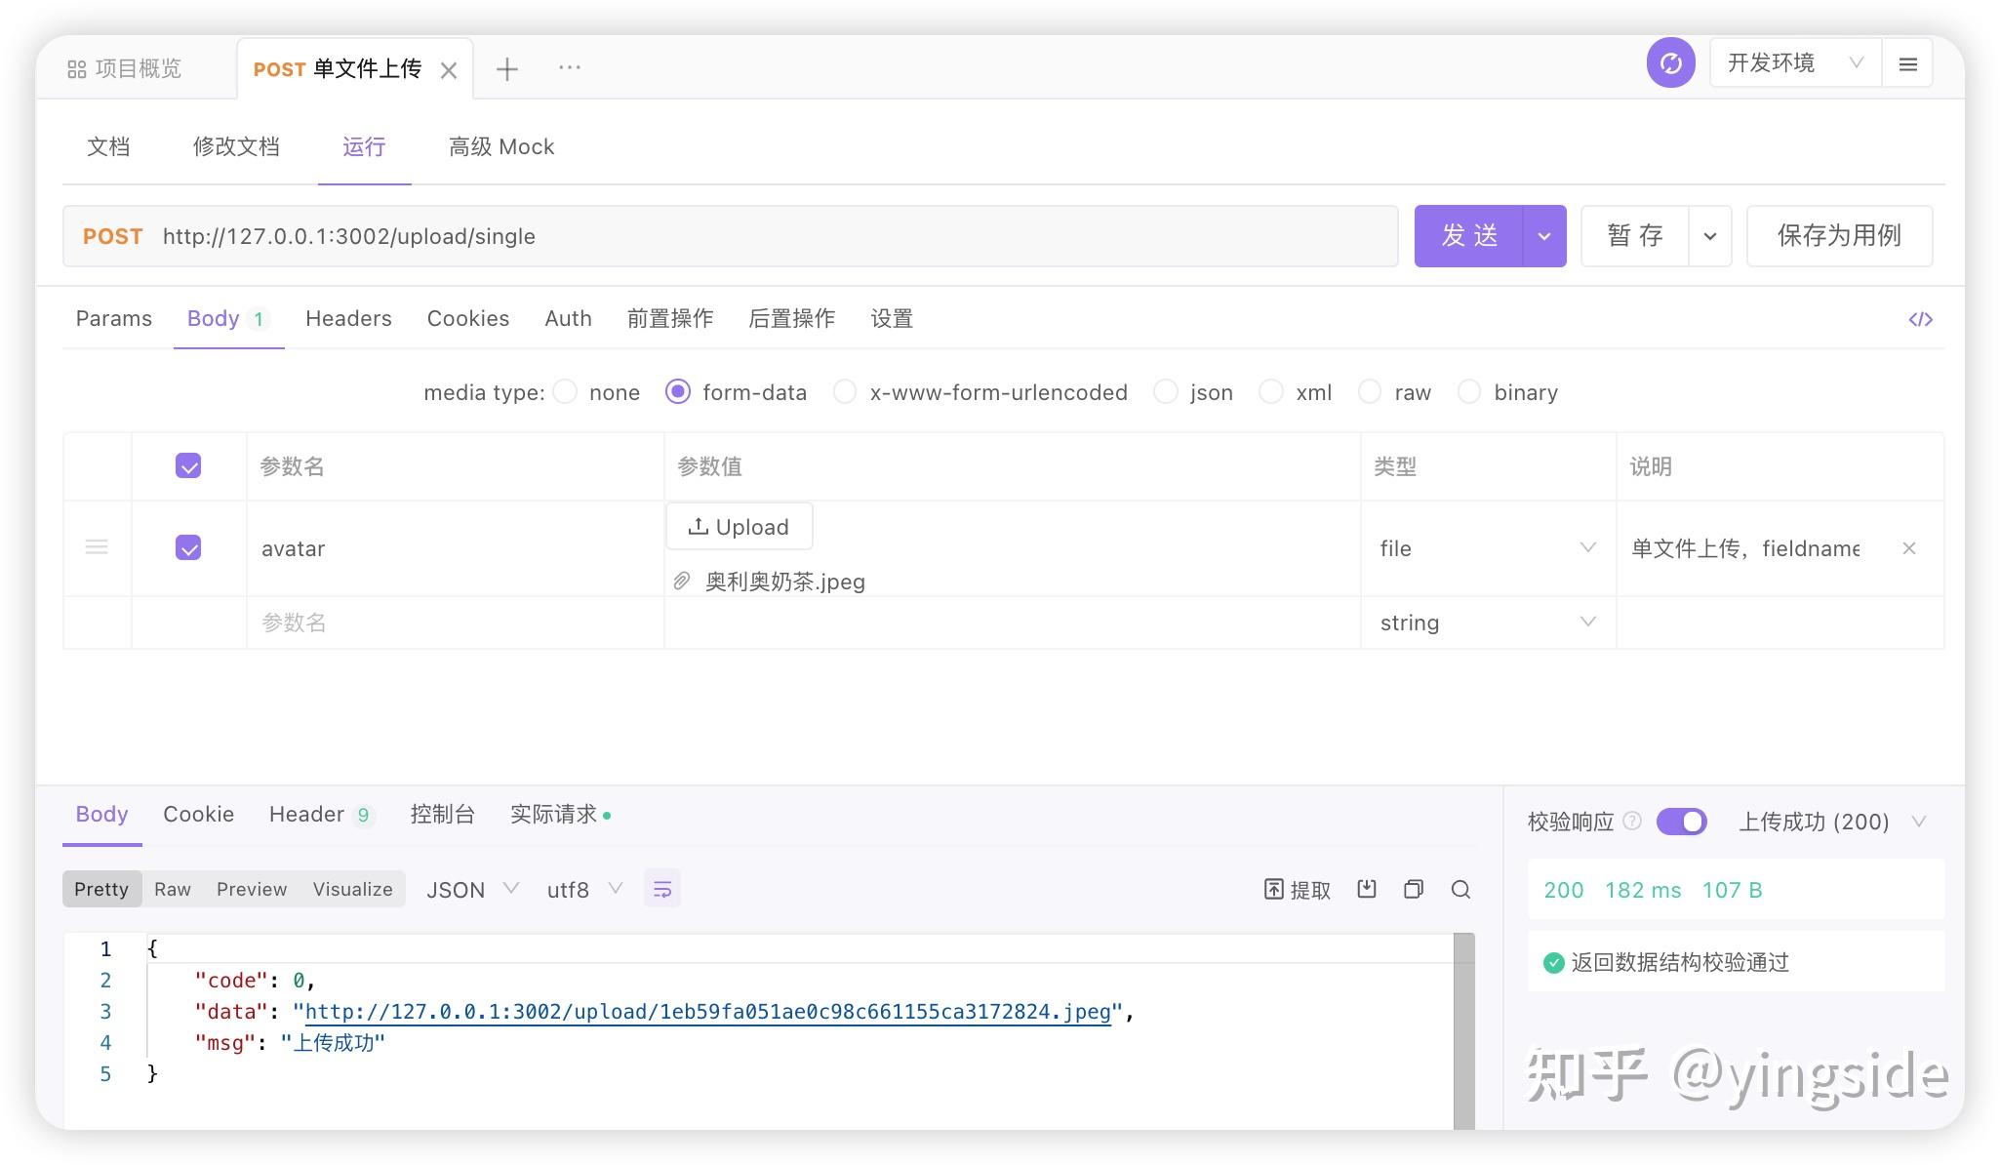Add a new tab with plus icon

coord(506,68)
